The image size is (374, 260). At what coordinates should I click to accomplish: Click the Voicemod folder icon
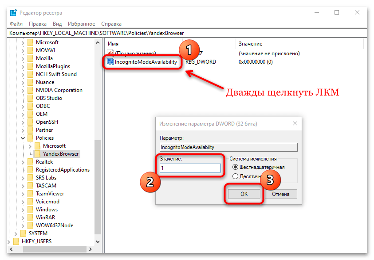click(30, 202)
